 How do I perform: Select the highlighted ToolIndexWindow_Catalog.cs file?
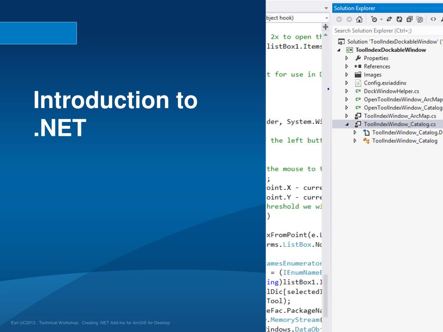point(399,124)
